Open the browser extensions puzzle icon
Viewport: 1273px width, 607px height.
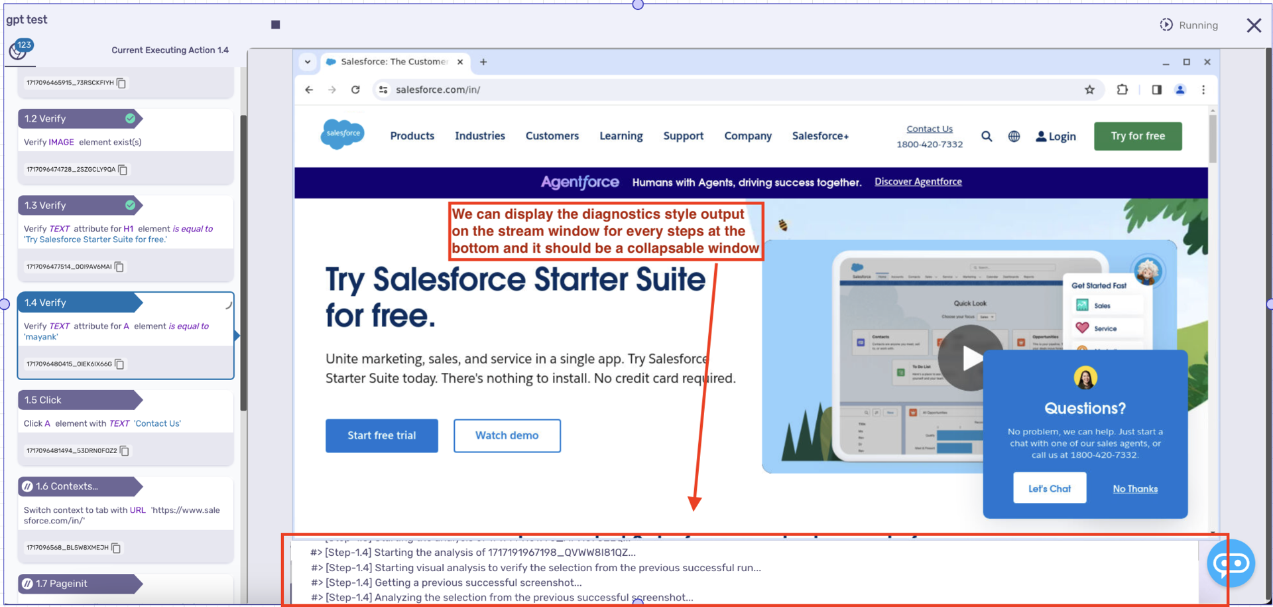pos(1122,90)
